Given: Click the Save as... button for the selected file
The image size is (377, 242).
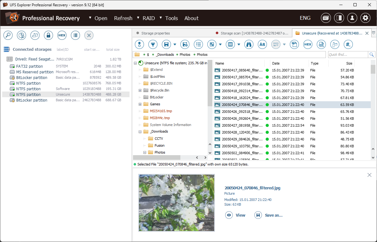Looking at the screenshot, I should (269, 215).
